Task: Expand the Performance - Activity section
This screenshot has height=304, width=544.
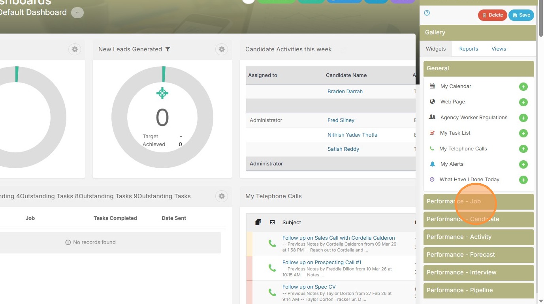Action: tap(478, 237)
